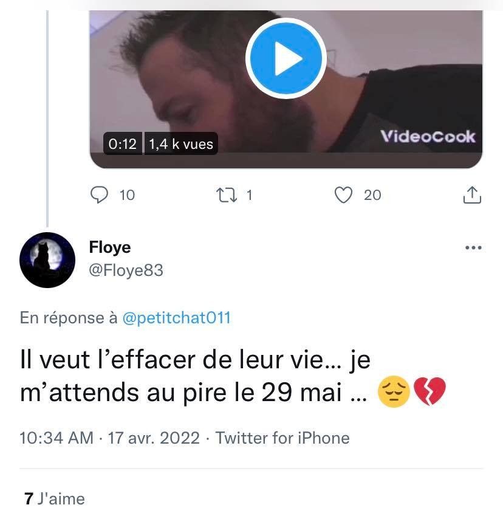Viewport: 503px width, 519px height.
Task: Click the 0:12 video duration badge
Action: point(122,144)
